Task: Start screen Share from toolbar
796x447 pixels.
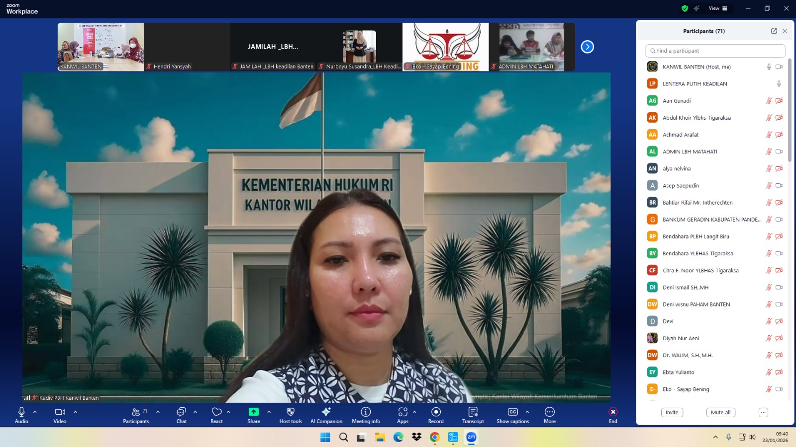Action: (253, 412)
